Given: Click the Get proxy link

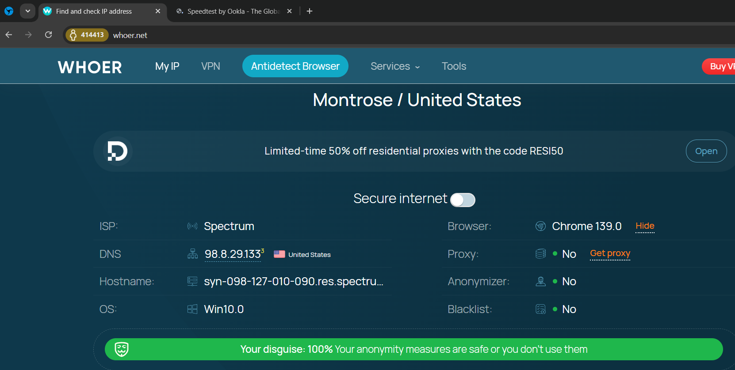Looking at the screenshot, I should point(610,253).
